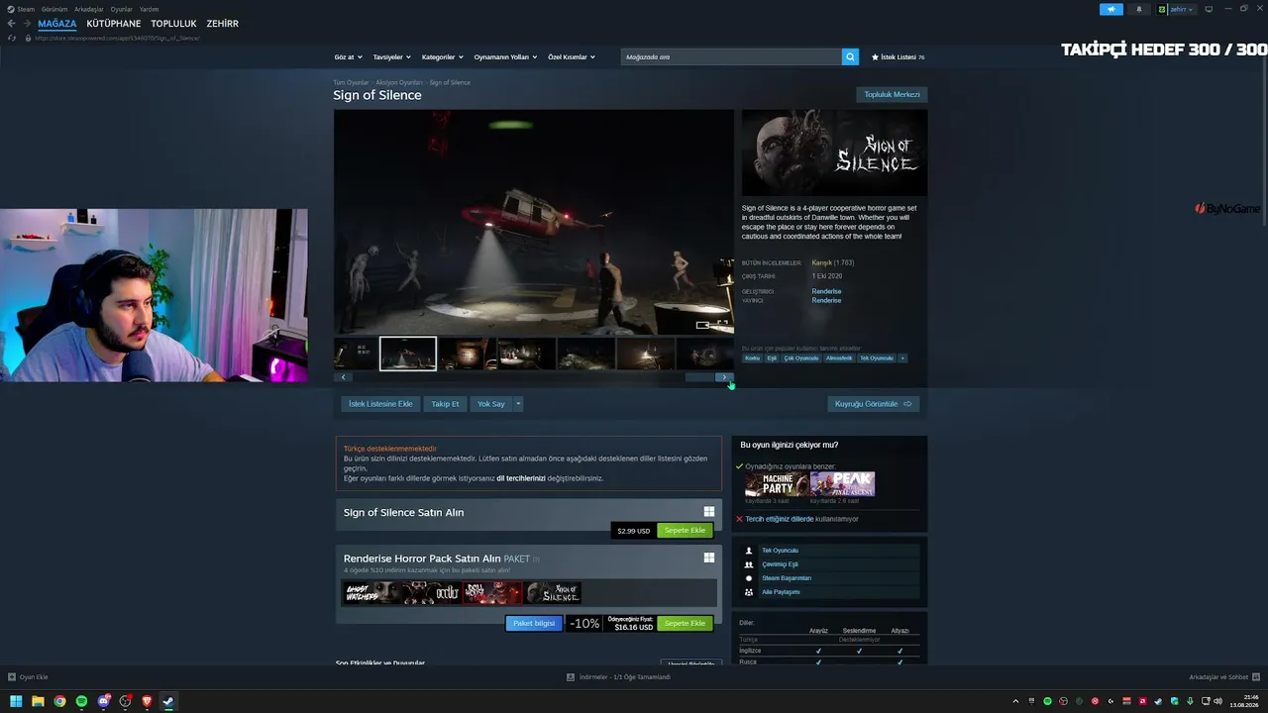Select the highlighted helicopter screenshot thumbnail
Screen dimensions: 1268x713
(x=408, y=354)
